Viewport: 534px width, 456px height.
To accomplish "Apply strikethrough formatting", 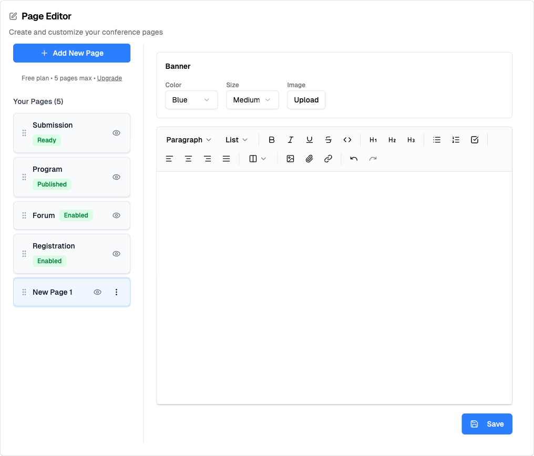I will pos(328,140).
